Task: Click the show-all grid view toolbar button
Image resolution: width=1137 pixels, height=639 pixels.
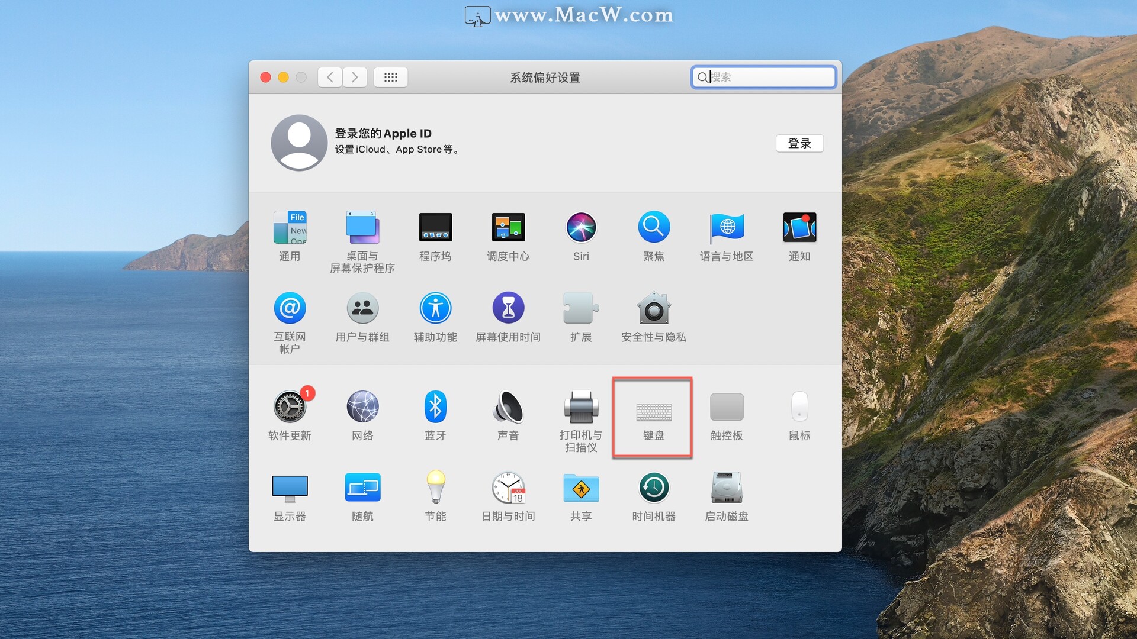Action: tap(390, 77)
